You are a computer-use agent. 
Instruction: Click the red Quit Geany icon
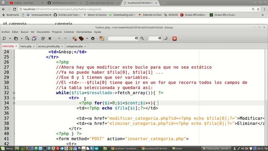175,39
